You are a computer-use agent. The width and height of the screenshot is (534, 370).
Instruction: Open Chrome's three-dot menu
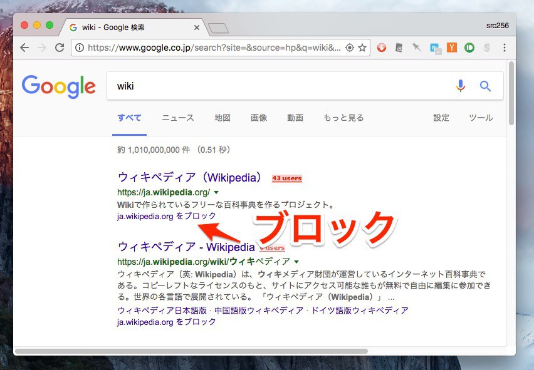[505, 48]
